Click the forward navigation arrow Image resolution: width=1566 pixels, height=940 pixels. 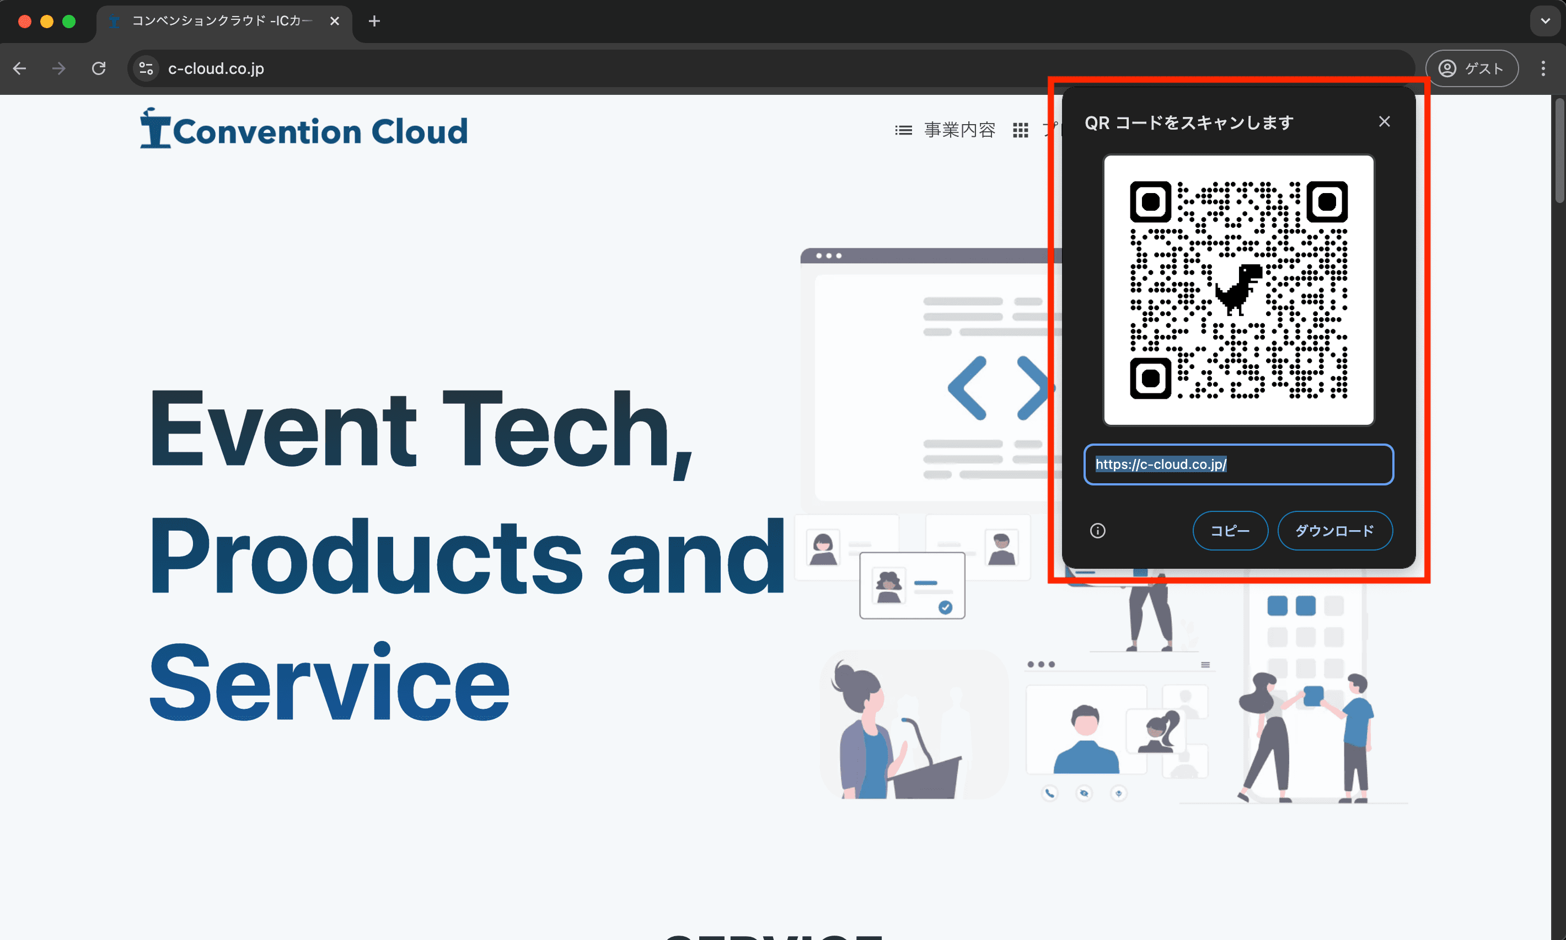click(59, 68)
